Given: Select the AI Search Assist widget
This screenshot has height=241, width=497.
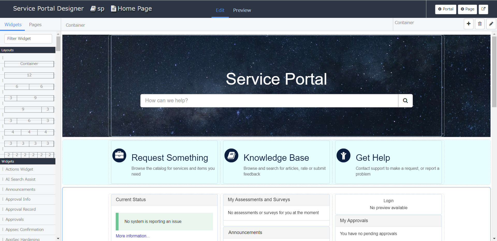Looking at the screenshot, I should (20, 179).
